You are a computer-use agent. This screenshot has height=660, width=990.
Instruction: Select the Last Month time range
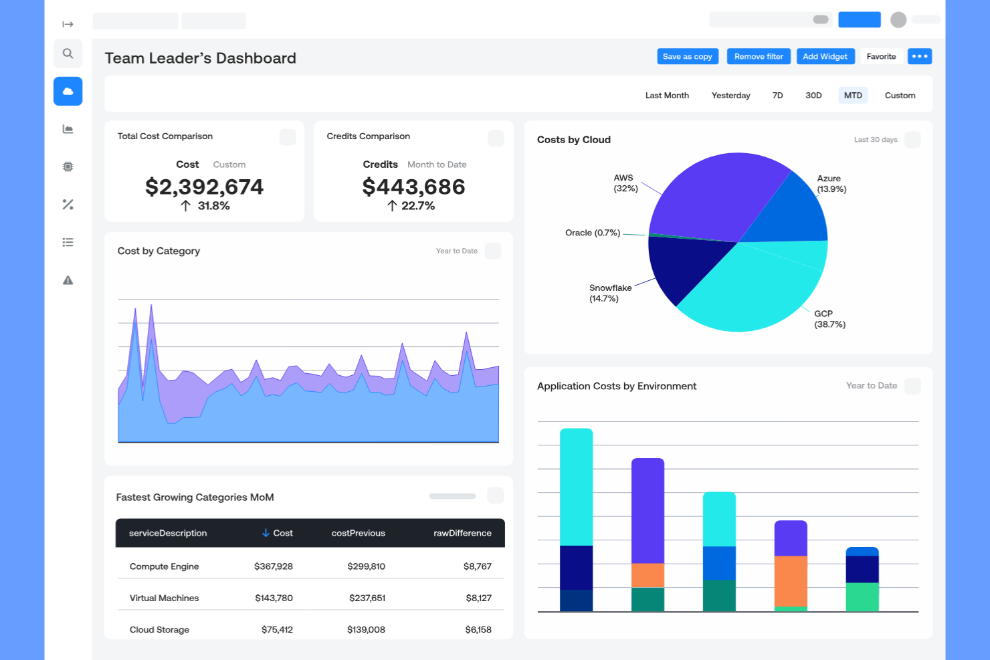[667, 95]
